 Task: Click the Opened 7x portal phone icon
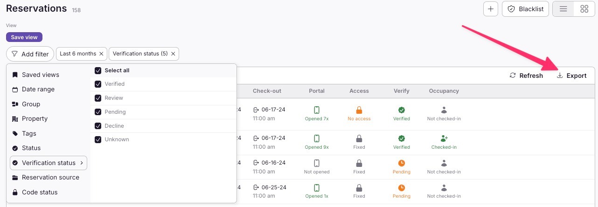(x=317, y=110)
